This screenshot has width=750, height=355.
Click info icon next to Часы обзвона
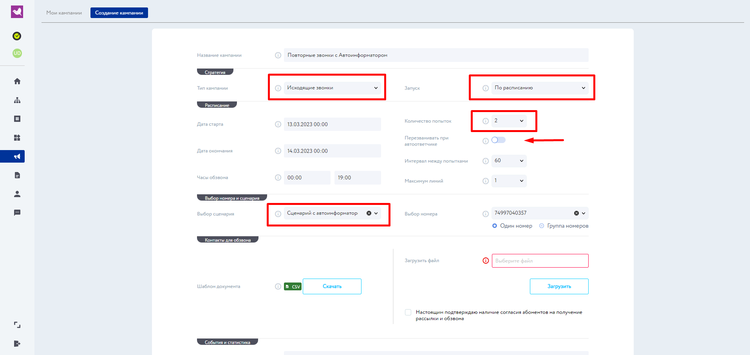[278, 177]
